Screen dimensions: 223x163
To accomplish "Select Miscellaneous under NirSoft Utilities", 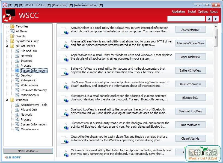I will click(x=30, y=95).
